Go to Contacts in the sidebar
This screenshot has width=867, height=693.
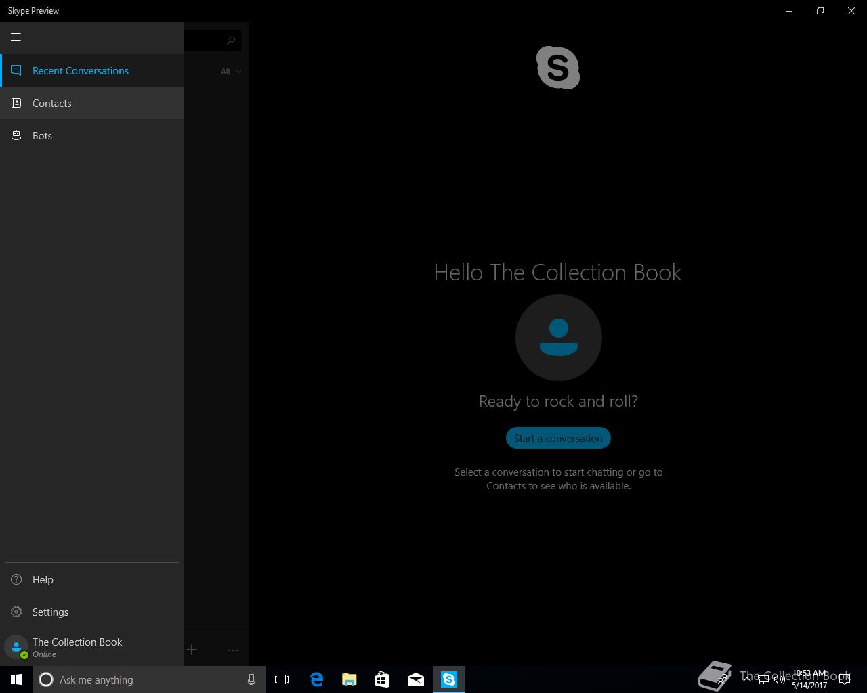[92, 103]
